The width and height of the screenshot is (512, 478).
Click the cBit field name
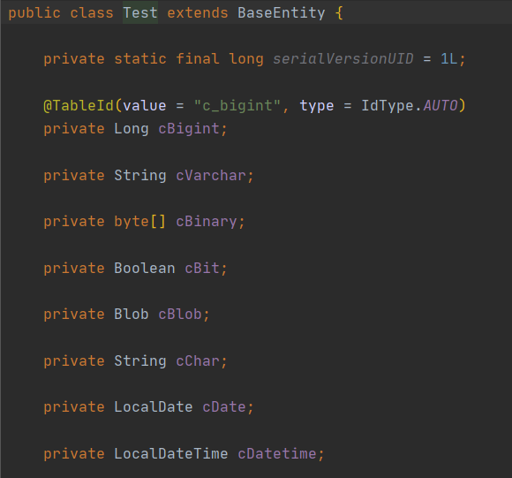coord(202,269)
